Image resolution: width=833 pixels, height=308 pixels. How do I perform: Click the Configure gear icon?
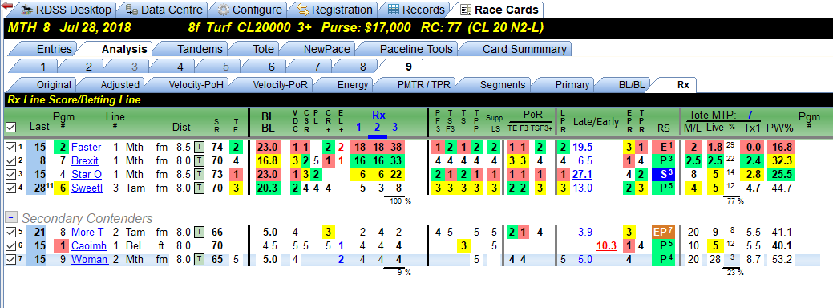(224, 10)
